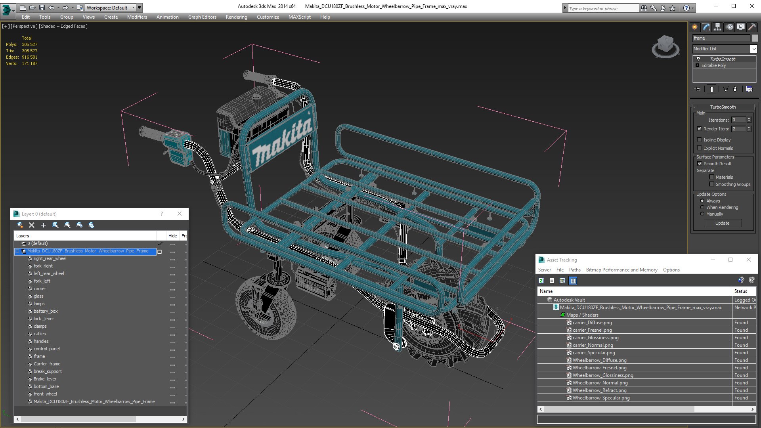Click the Pin Stack icon
The height and width of the screenshot is (428, 761).
point(698,89)
